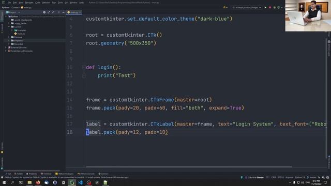
Task: Open the Python Console tool window tab
Action: [86, 174]
